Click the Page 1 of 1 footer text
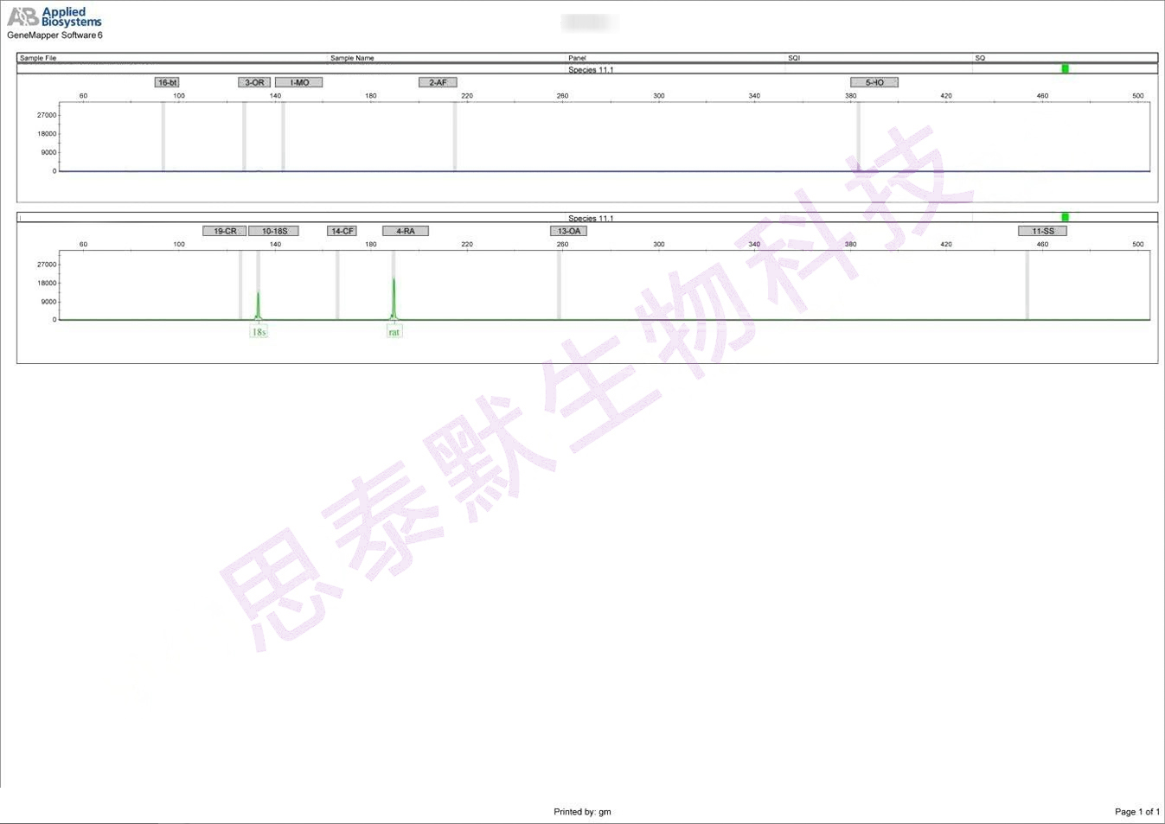Screen dimensions: 1165x824 pyautogui.click(x=1137, y=812)
